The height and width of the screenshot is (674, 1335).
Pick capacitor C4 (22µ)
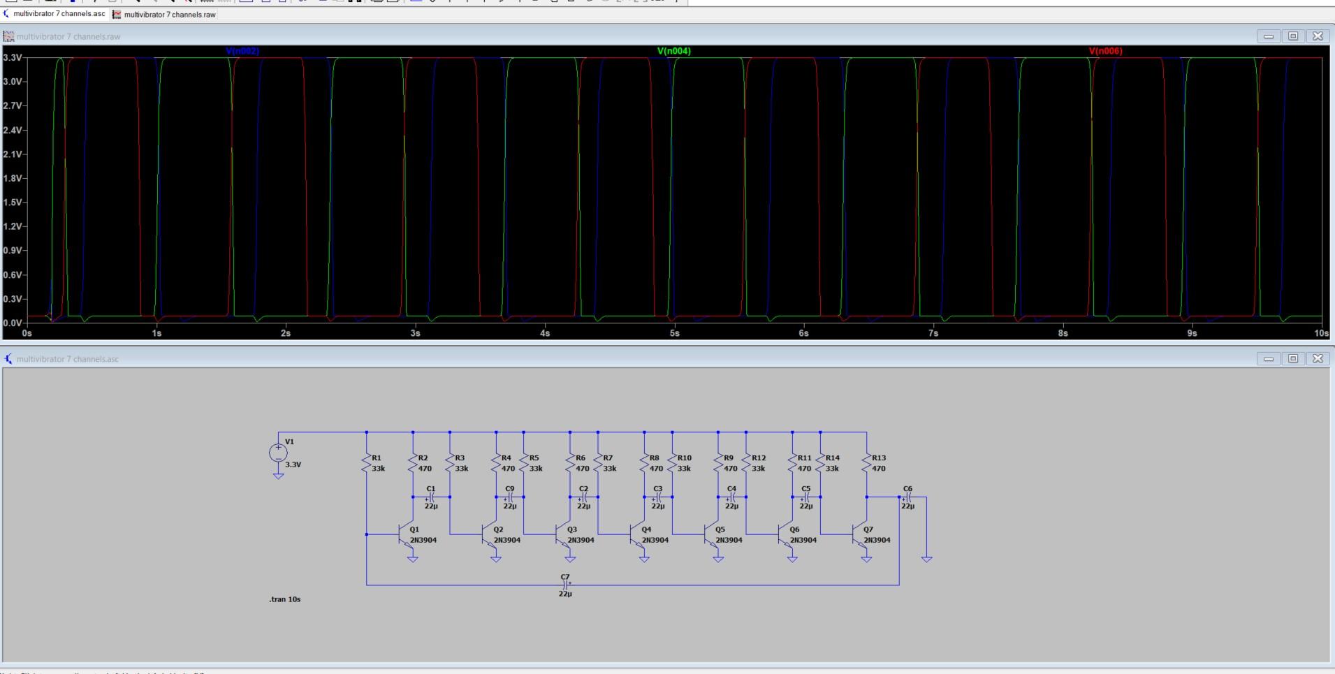click(731, 497)
